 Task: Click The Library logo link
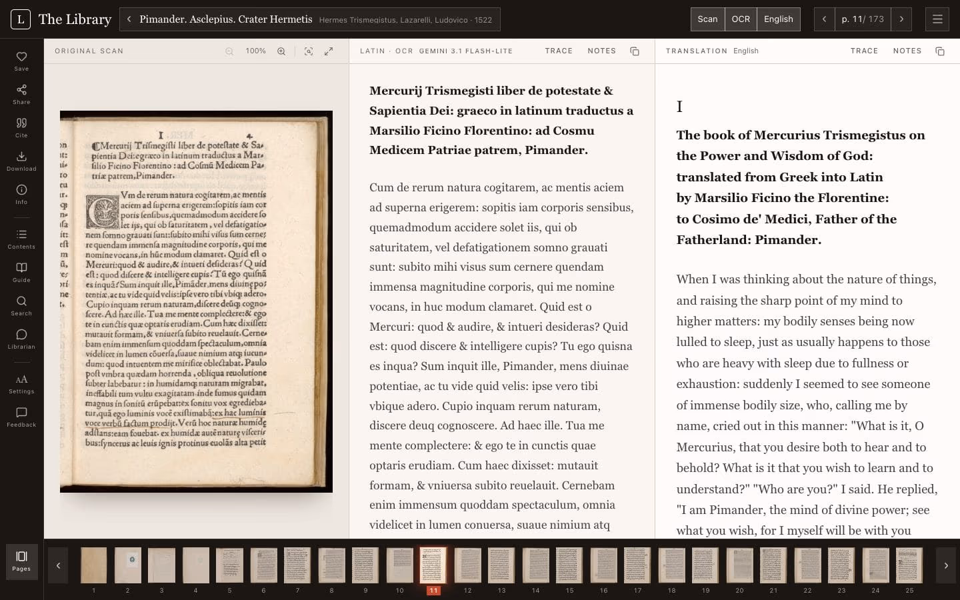61,19
